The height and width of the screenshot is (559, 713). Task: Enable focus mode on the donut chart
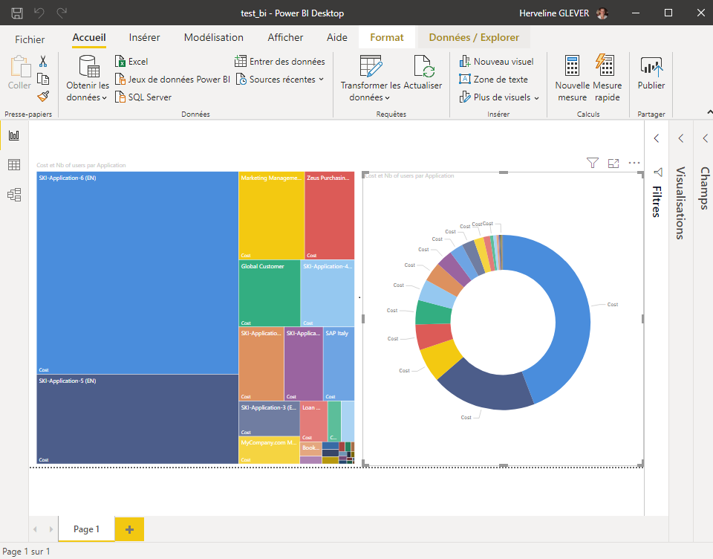(x=613, y=163)
